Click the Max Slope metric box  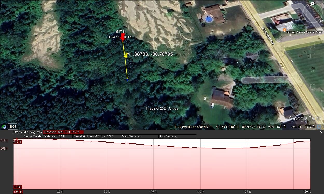pyautogui.click(x=140, y=136)
